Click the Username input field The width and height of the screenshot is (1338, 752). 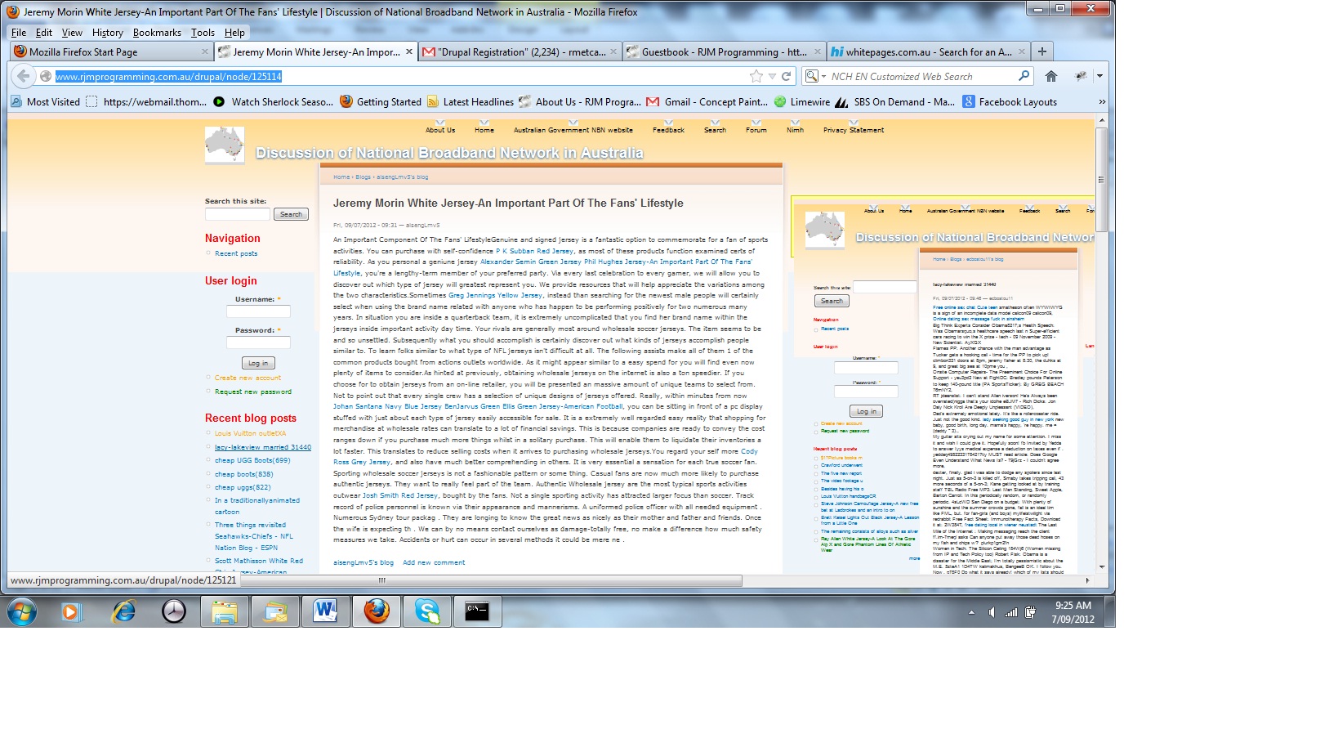(x=258, y=311)
